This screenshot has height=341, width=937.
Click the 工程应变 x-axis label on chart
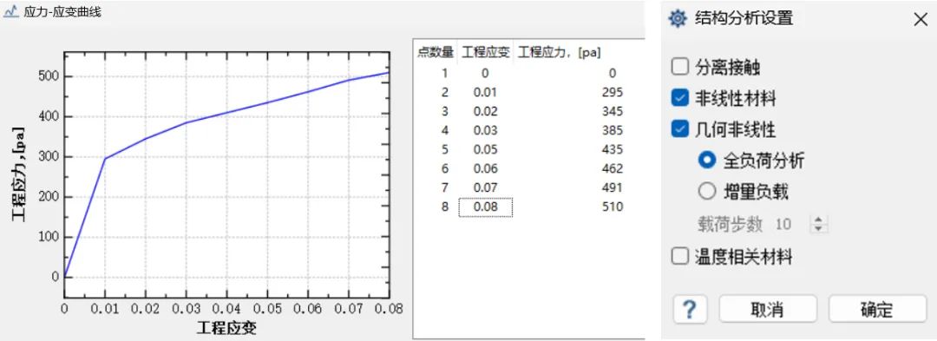pos(226,328)
